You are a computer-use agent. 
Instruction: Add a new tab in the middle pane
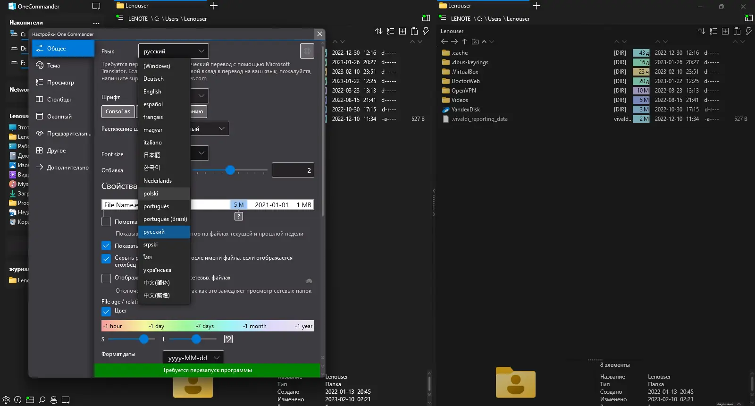[x=214, y=6]
